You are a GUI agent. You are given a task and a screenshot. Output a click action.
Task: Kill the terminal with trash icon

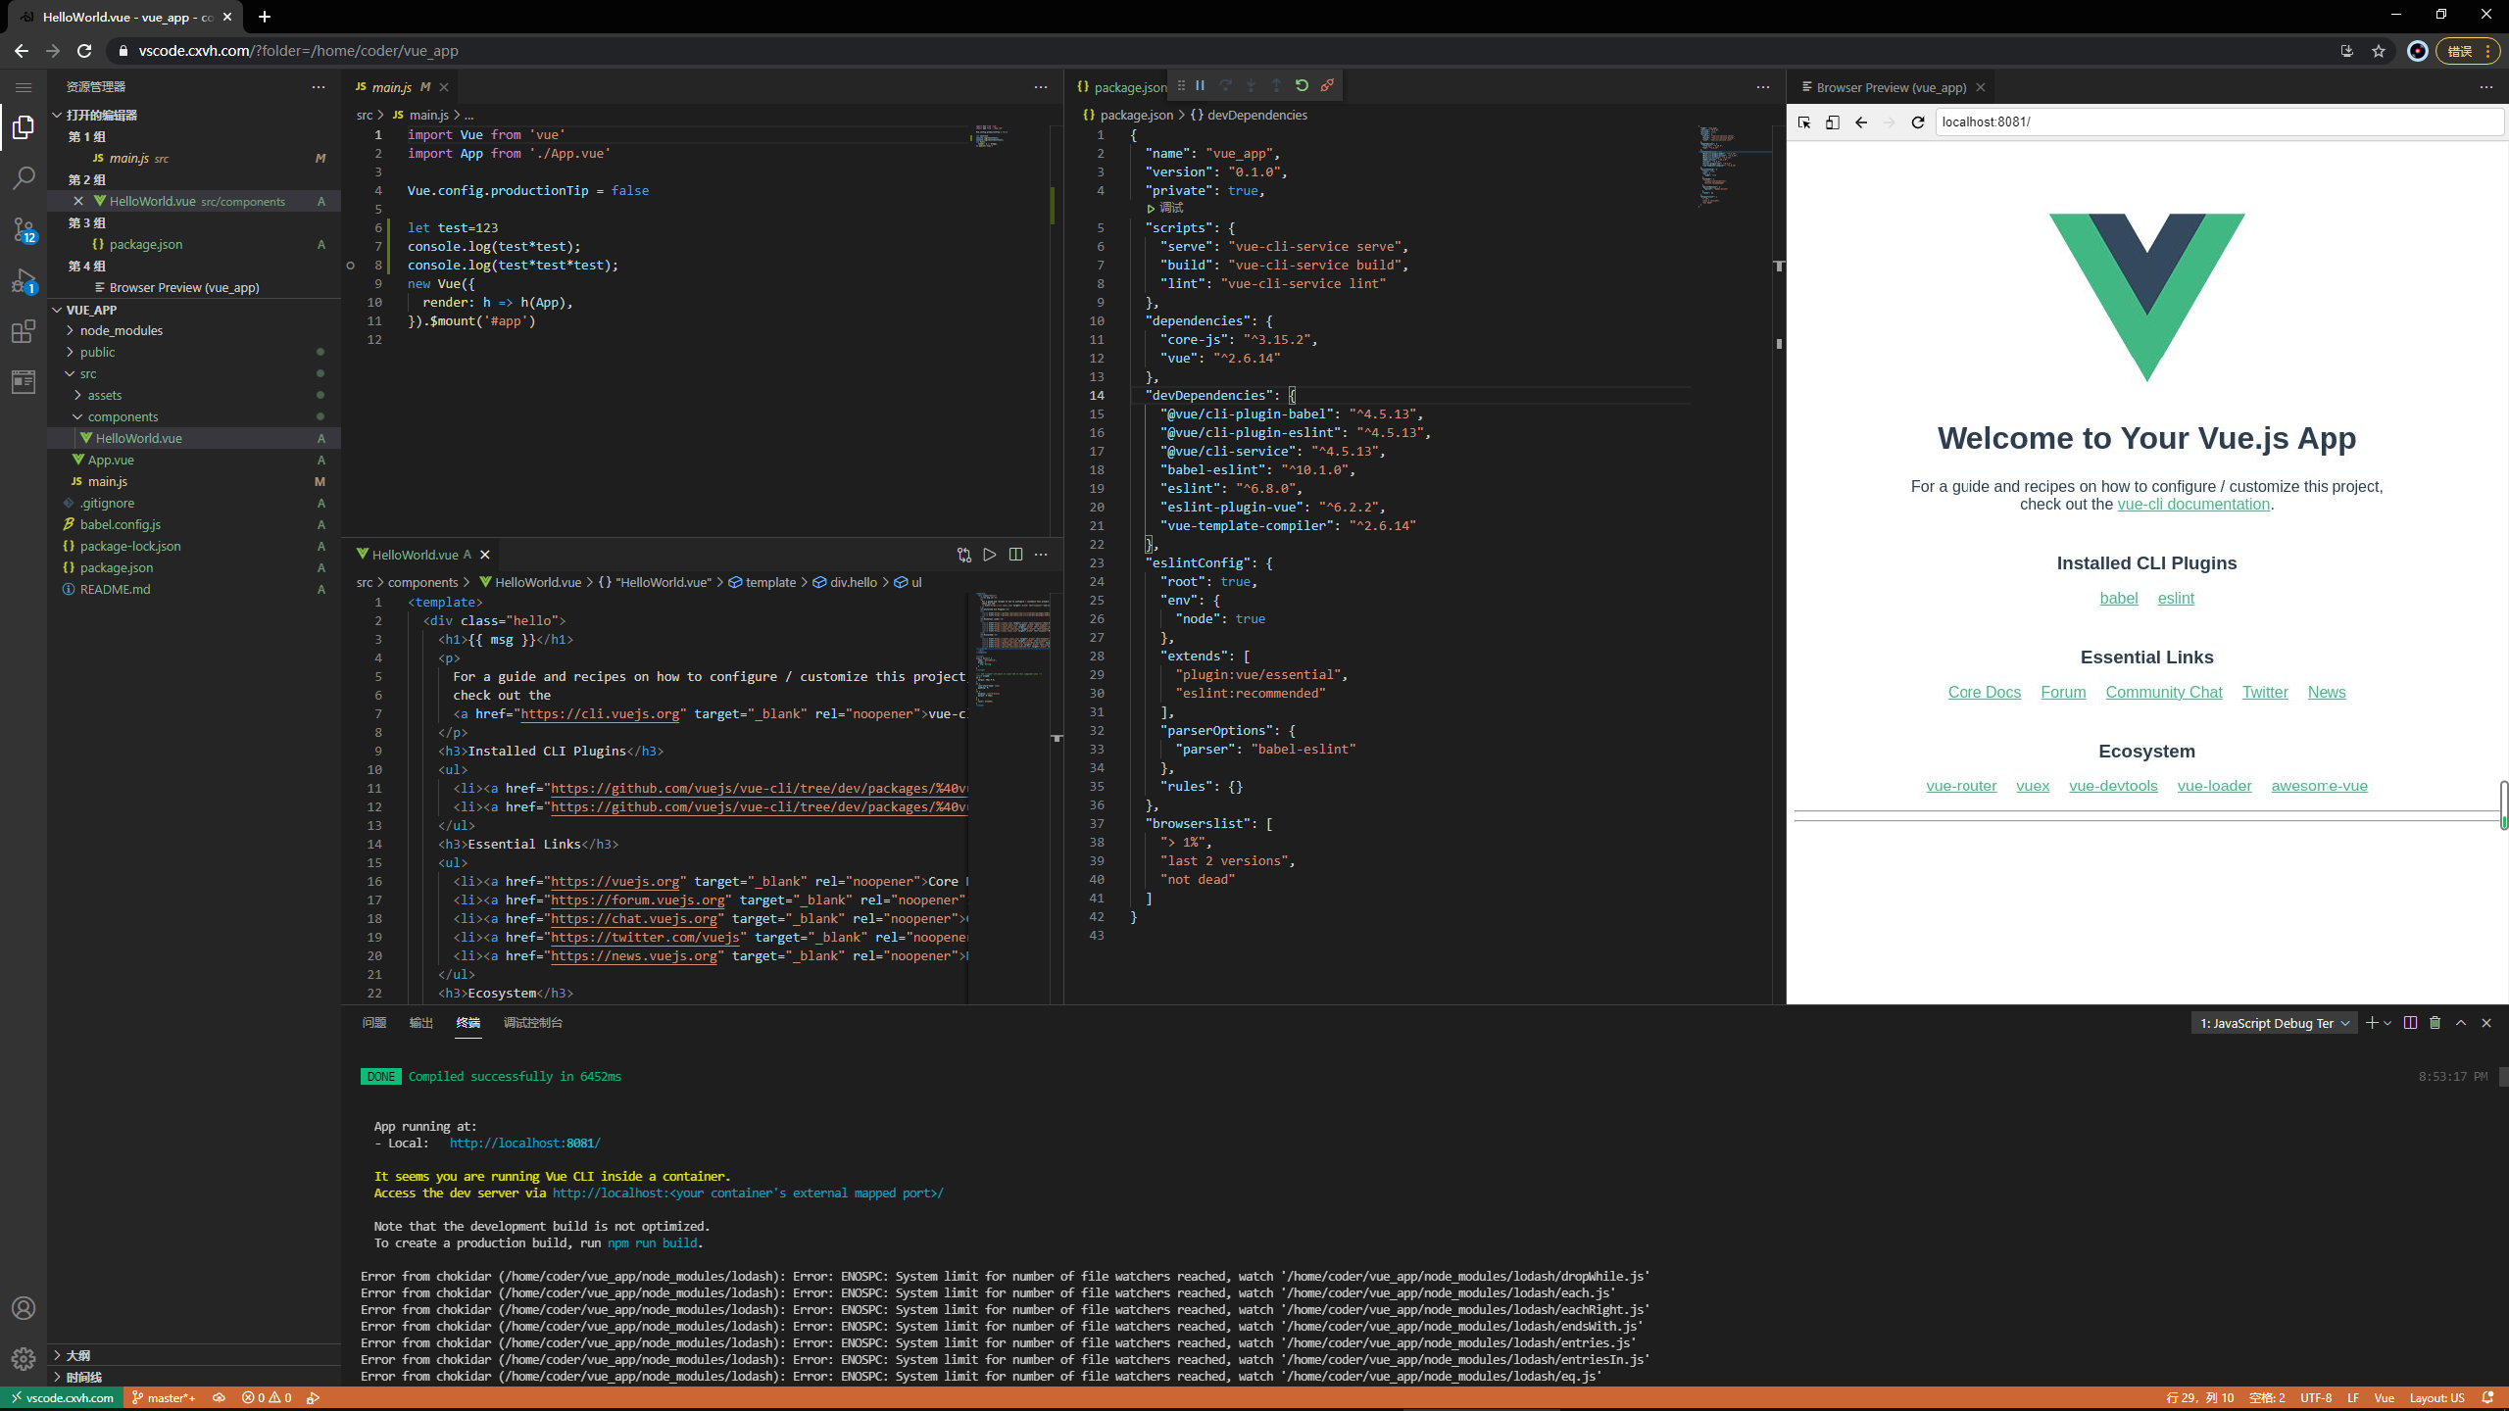[x=2435, y=1023]
